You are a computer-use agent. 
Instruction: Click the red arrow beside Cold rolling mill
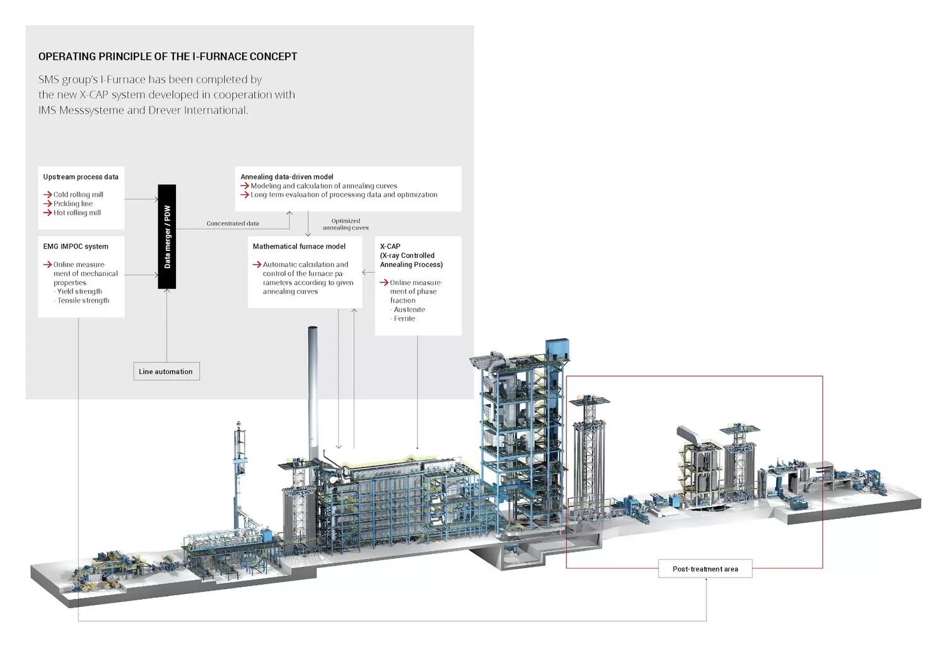point(47,195)
